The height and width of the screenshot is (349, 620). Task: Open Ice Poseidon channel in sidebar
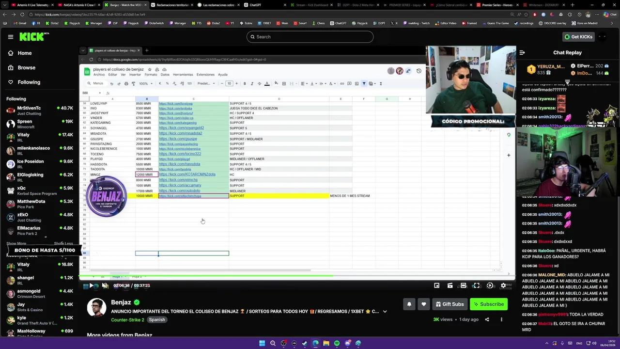pos(40,164)
